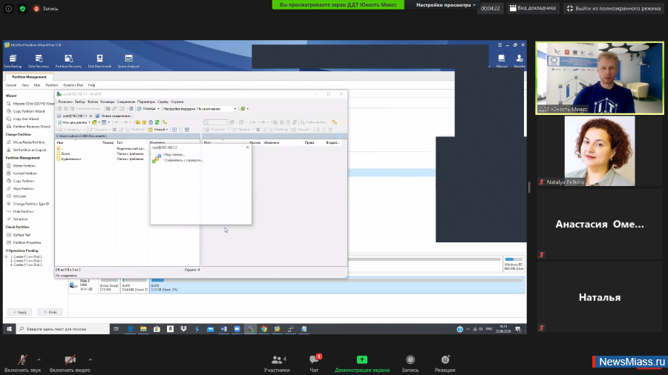Open Zoom reactions

coord(445,362)
